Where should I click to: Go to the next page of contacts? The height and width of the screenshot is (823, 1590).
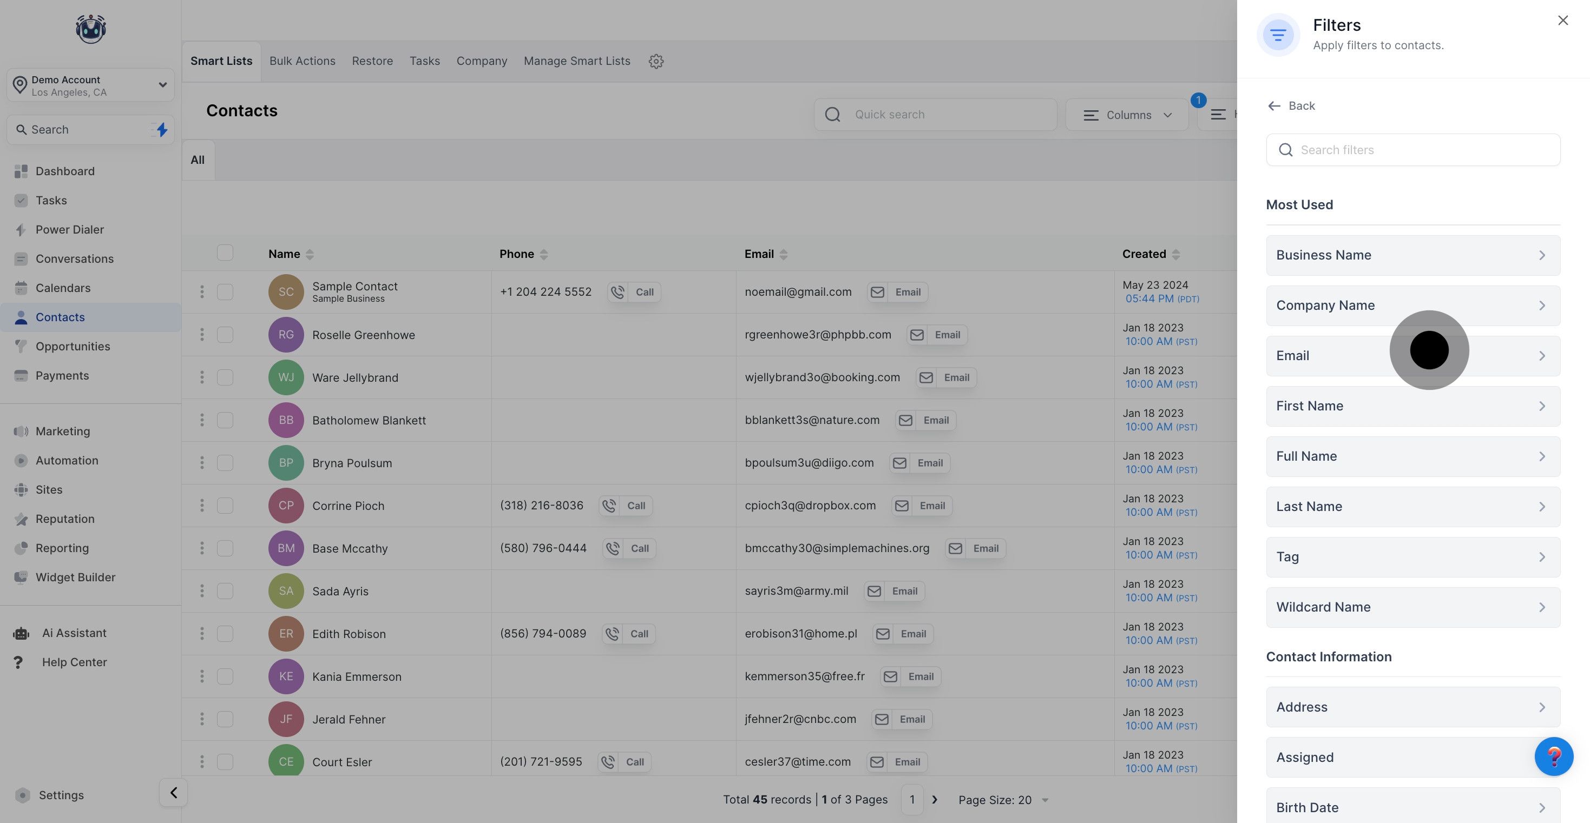coord(935,800)
